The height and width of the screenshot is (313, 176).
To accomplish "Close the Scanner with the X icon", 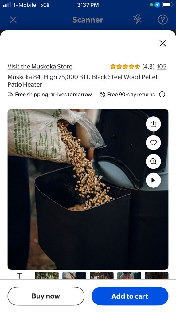I will pos(13,20).
